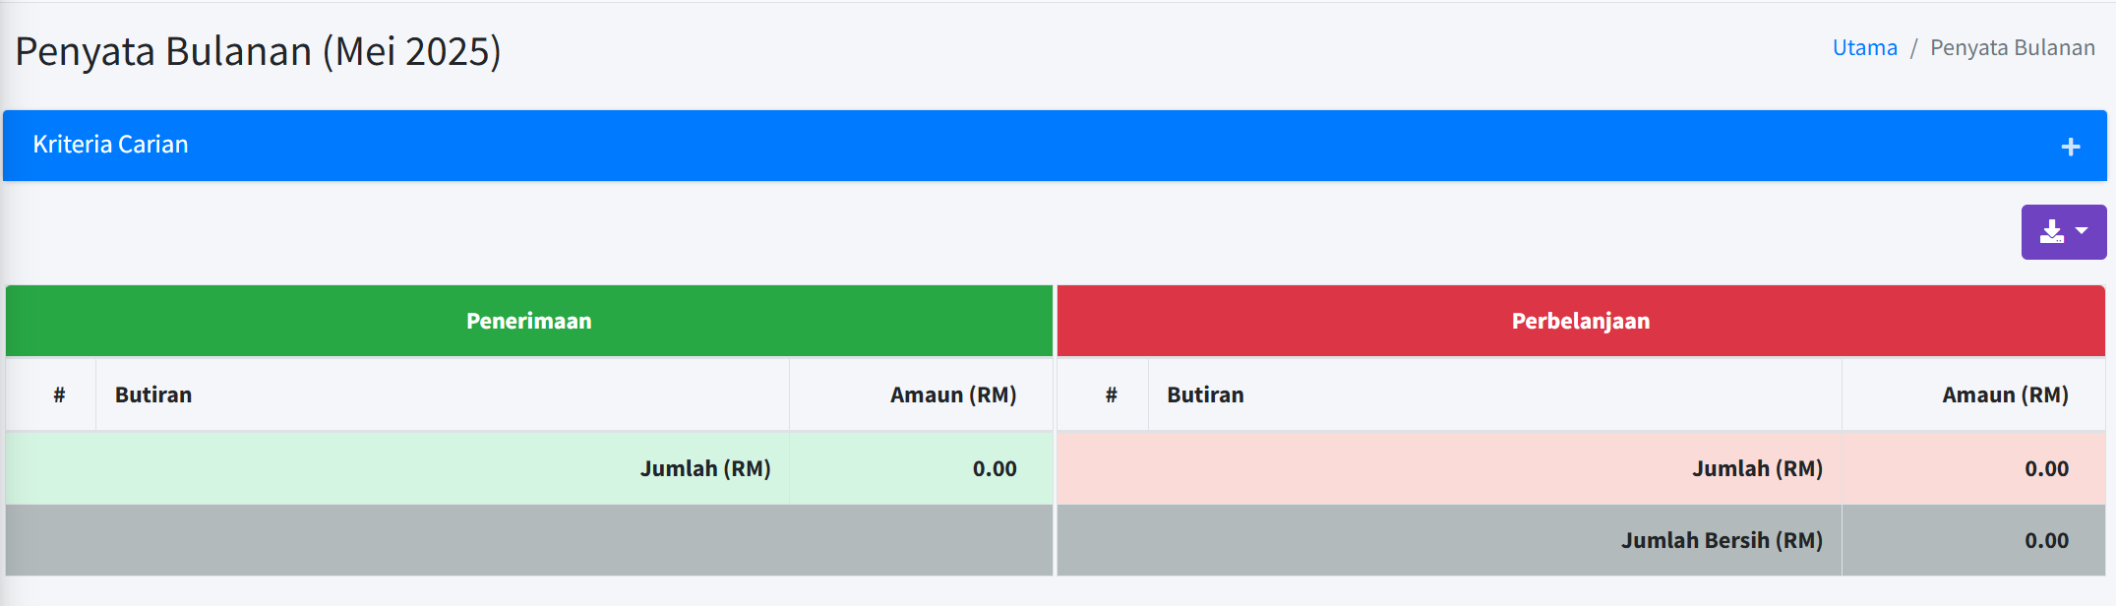Viewport: 2116px width, 606px height.
Task: Click Amaun (RM) header under Penerimaan
Action: 952,394
